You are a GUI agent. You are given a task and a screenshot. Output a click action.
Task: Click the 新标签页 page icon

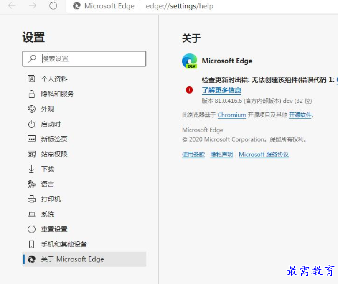coord(31,139)
